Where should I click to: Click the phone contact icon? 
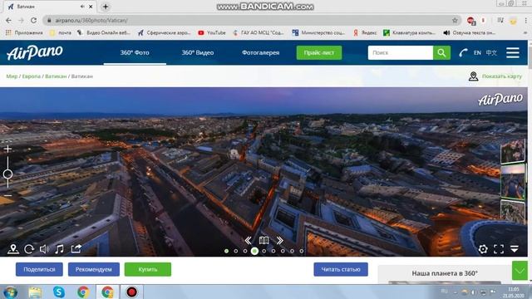(463, 52)
